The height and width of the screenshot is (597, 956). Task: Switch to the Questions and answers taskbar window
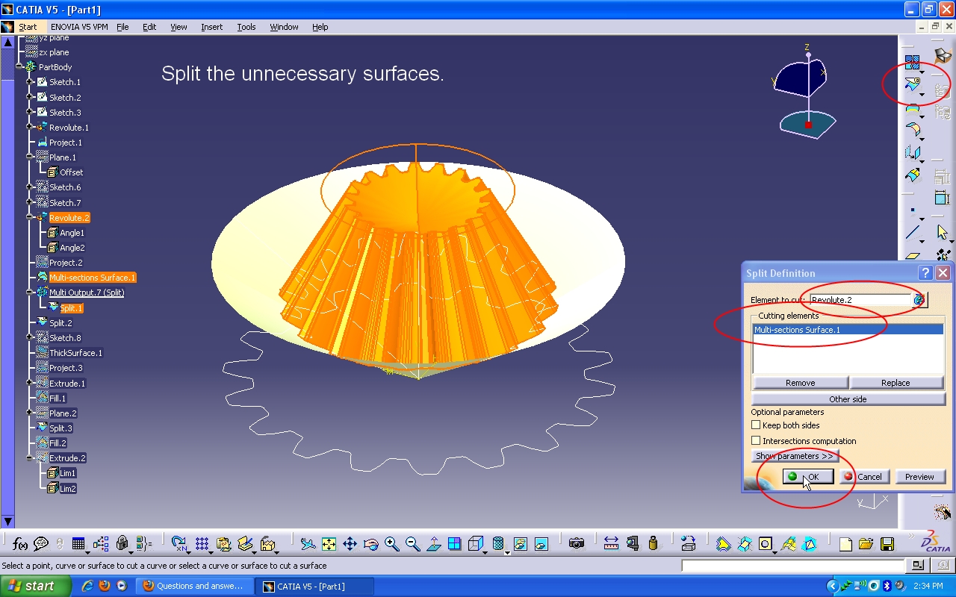[x=193, y=586]
